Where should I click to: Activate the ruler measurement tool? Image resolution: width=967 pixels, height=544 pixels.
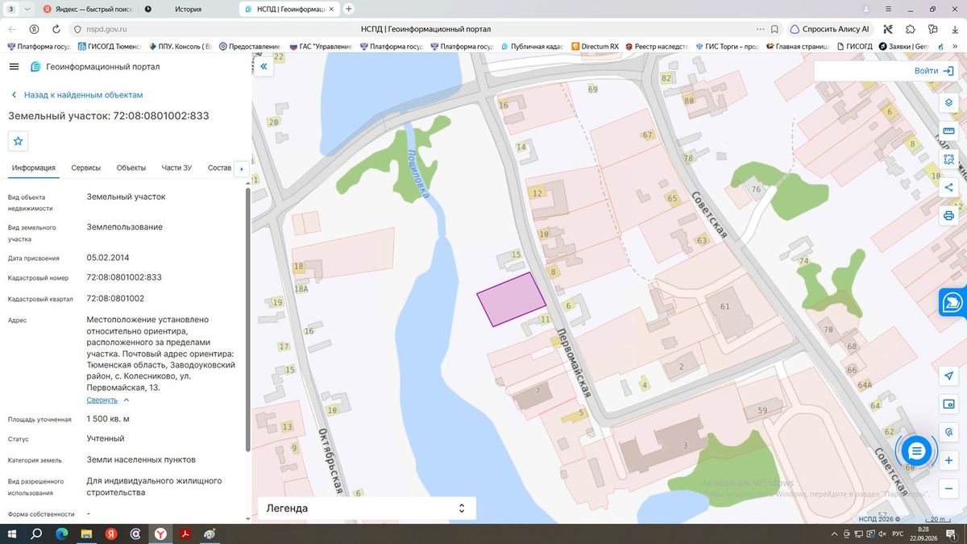click(948, 131)
